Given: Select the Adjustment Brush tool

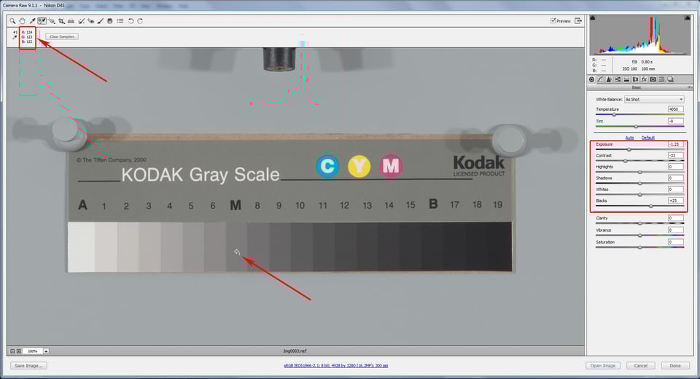Looking at the screenshot, I should point(100,21).
